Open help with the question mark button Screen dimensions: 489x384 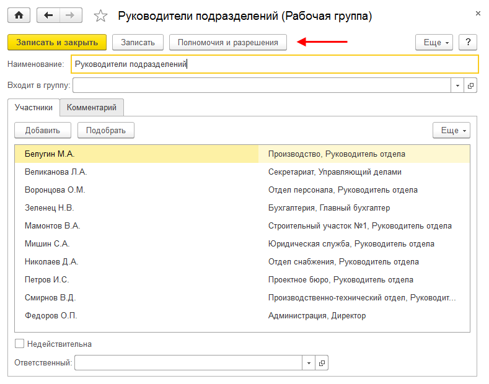tap(467, 42)
